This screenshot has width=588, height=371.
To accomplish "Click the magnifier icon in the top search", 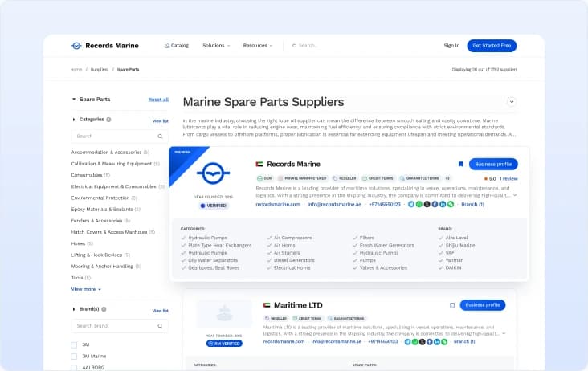I will (294, 46).
